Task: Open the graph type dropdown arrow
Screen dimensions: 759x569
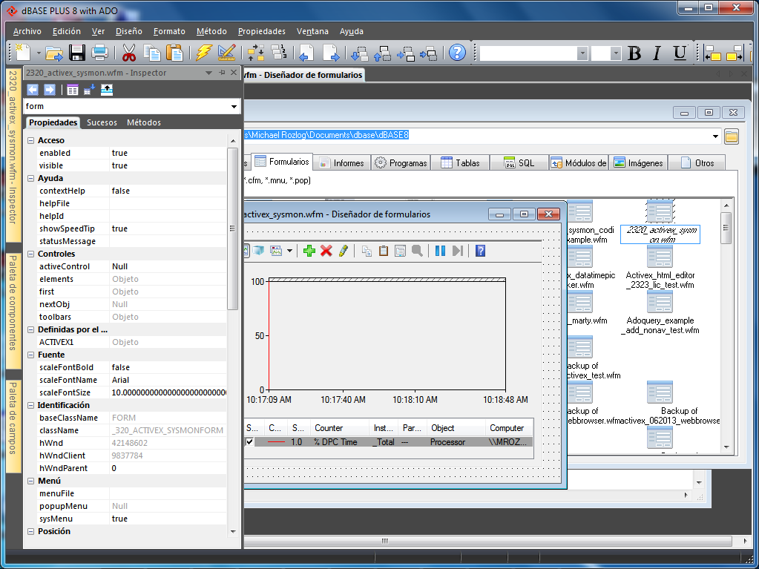Action: click(289, 251)
